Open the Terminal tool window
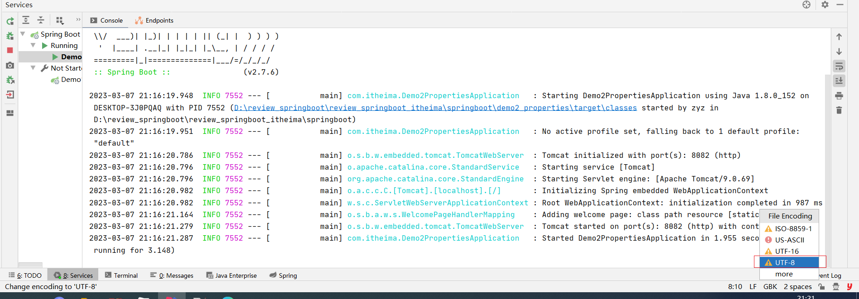 [x=121, y=275]
